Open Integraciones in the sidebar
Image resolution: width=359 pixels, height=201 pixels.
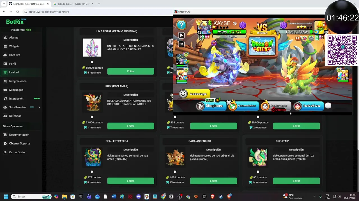click(x=21, y=81)
